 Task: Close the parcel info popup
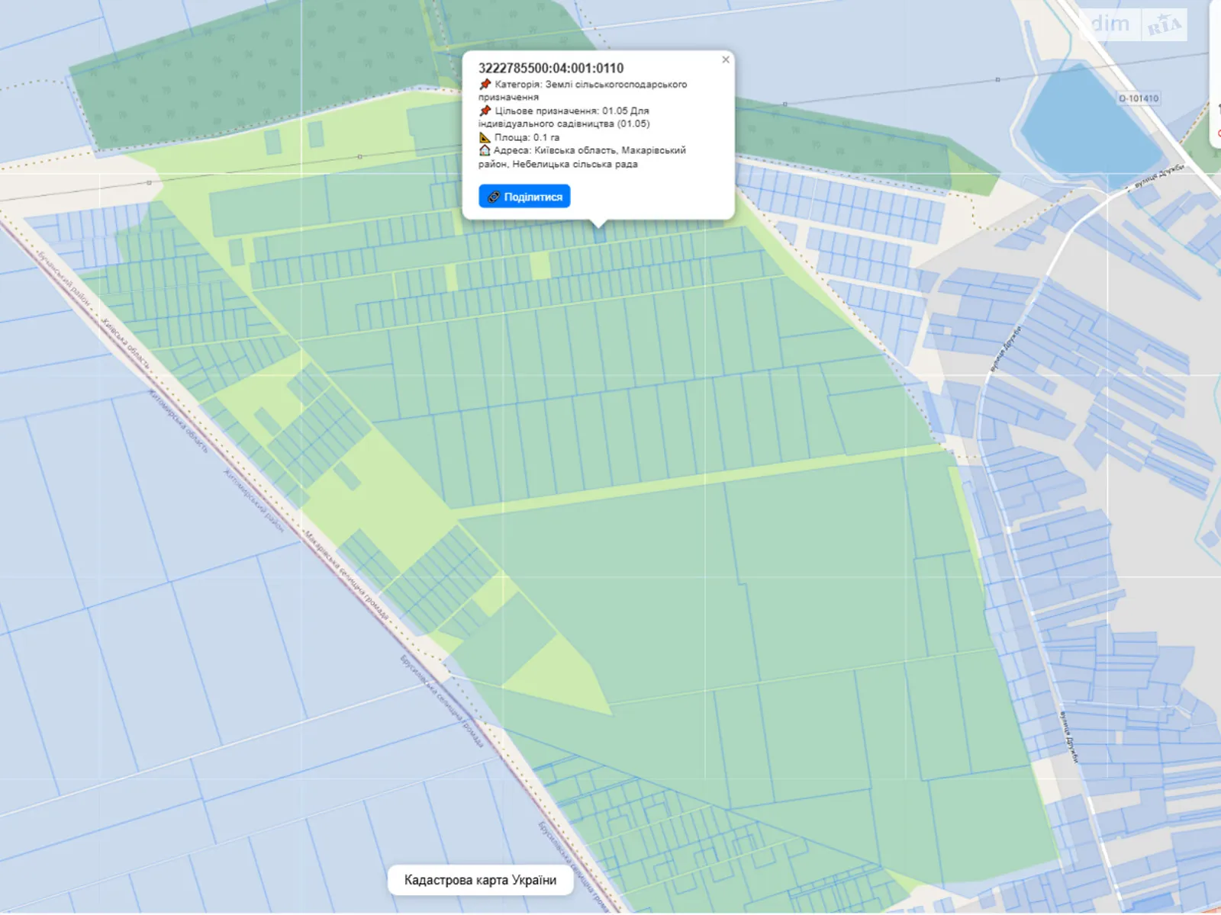pos(726,59)
